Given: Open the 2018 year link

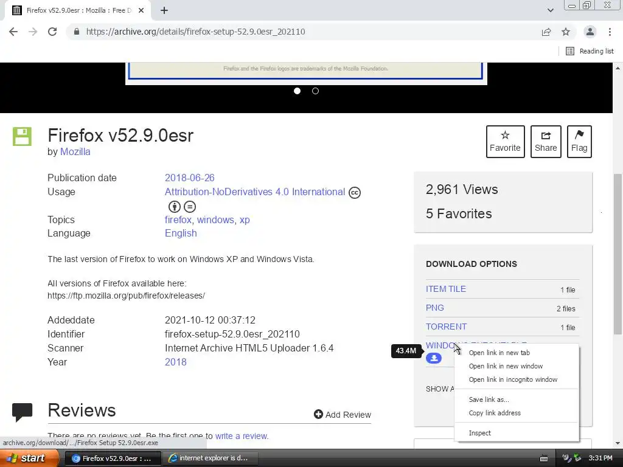Looking at the screenshot, I should (176, 362).
